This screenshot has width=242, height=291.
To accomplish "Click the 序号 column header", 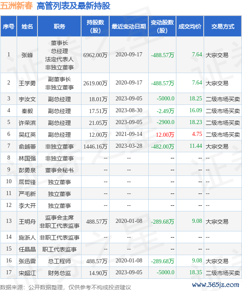I will (9, 27).
